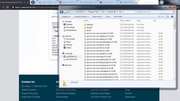Open a new tab in Chrome

[33, 2]
